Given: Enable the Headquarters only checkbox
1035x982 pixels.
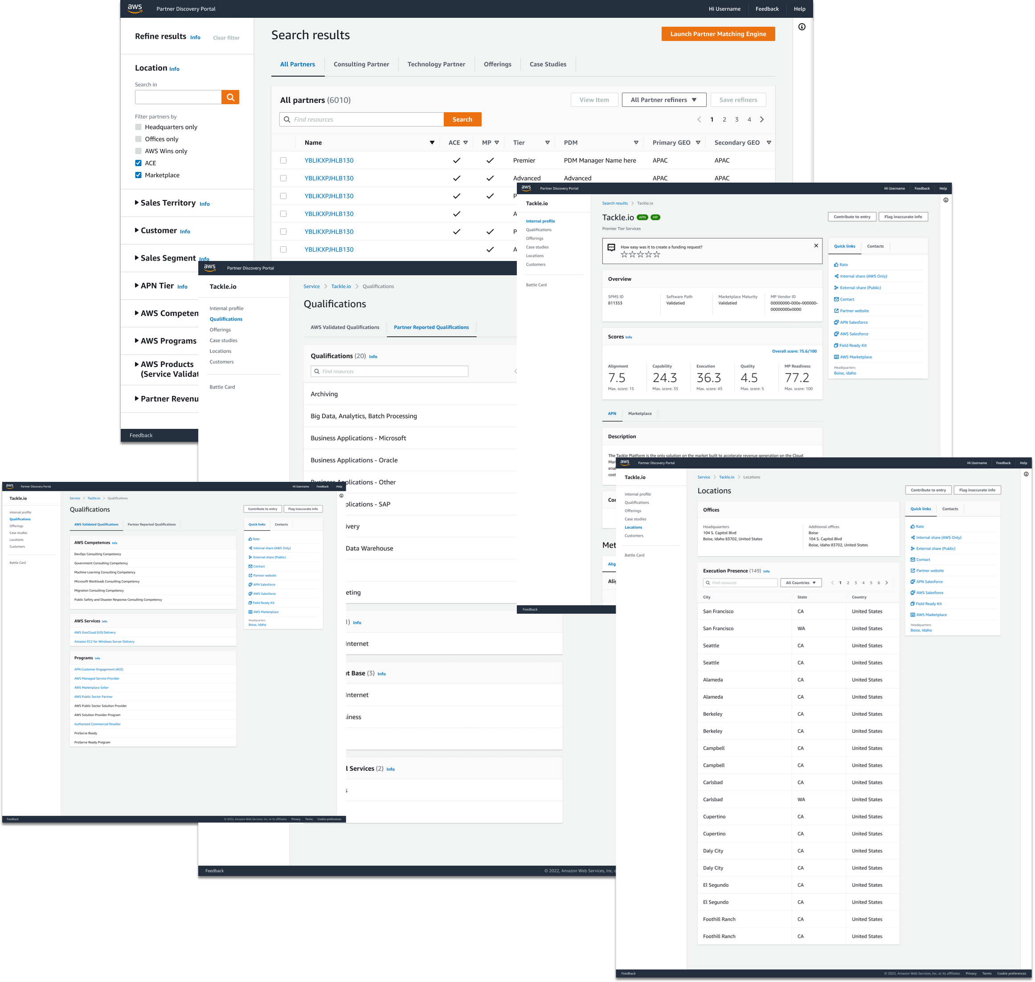Looking at the screenshot, I should (x=138, y=127).
